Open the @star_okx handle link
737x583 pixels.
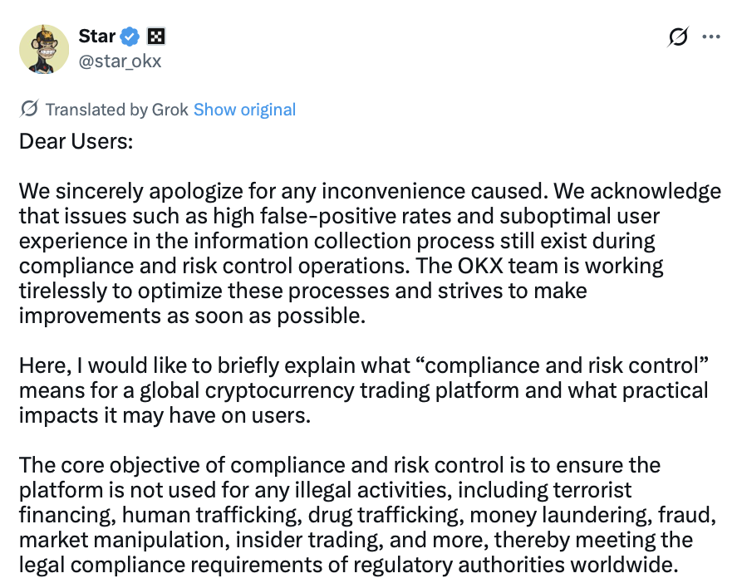click(120, 61)
